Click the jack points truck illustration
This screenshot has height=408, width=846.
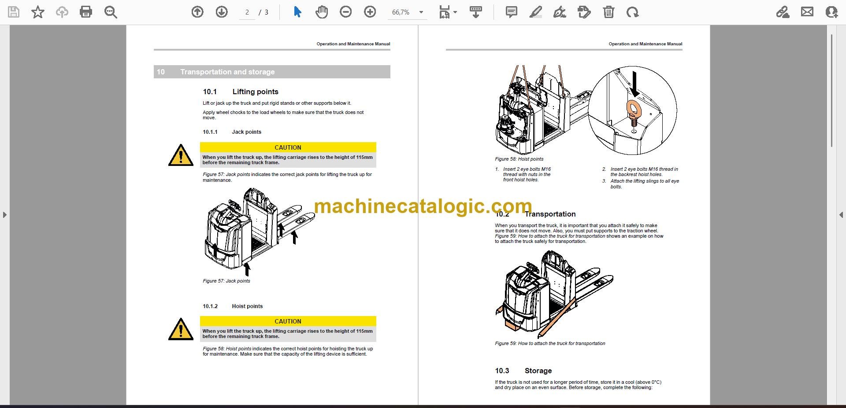point(260,232)
